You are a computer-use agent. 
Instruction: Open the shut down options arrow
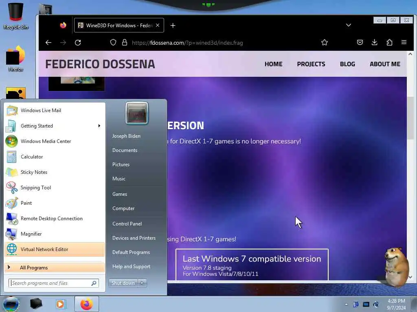pos(142,283)
